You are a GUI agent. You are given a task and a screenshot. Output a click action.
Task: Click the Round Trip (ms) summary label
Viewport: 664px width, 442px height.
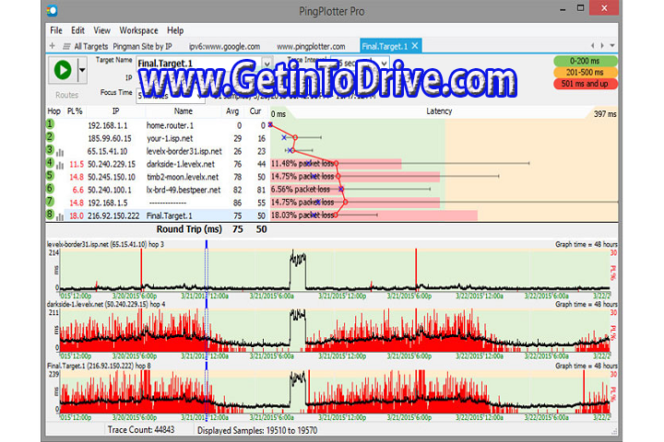click(189, 229)
